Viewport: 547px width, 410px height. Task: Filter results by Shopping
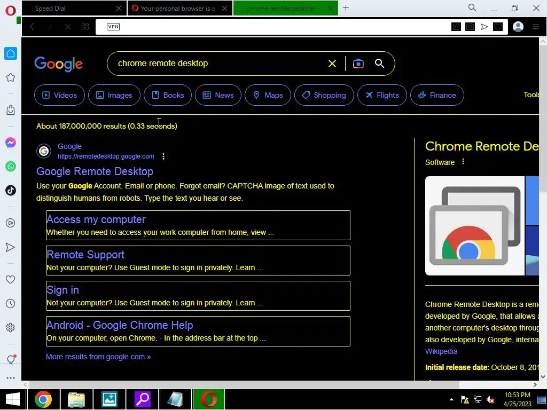coord(324,95)
